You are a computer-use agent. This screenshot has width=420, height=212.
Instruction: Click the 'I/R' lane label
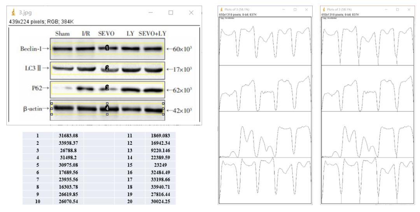coord(86,34)
